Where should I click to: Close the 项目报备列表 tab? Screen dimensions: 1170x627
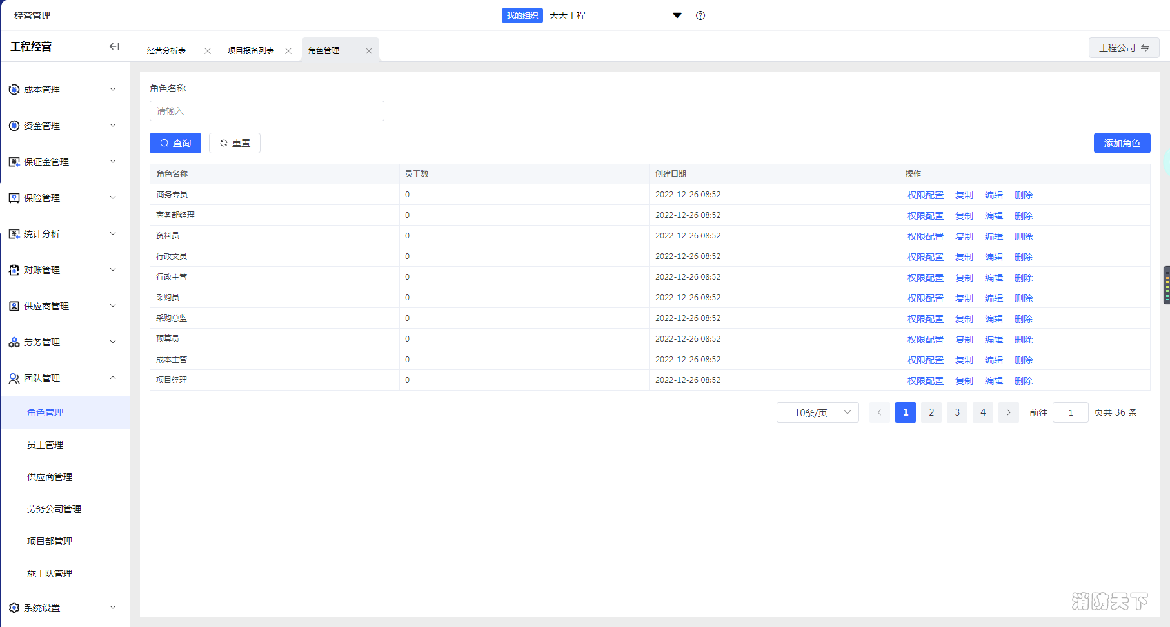tap(288, 51)
